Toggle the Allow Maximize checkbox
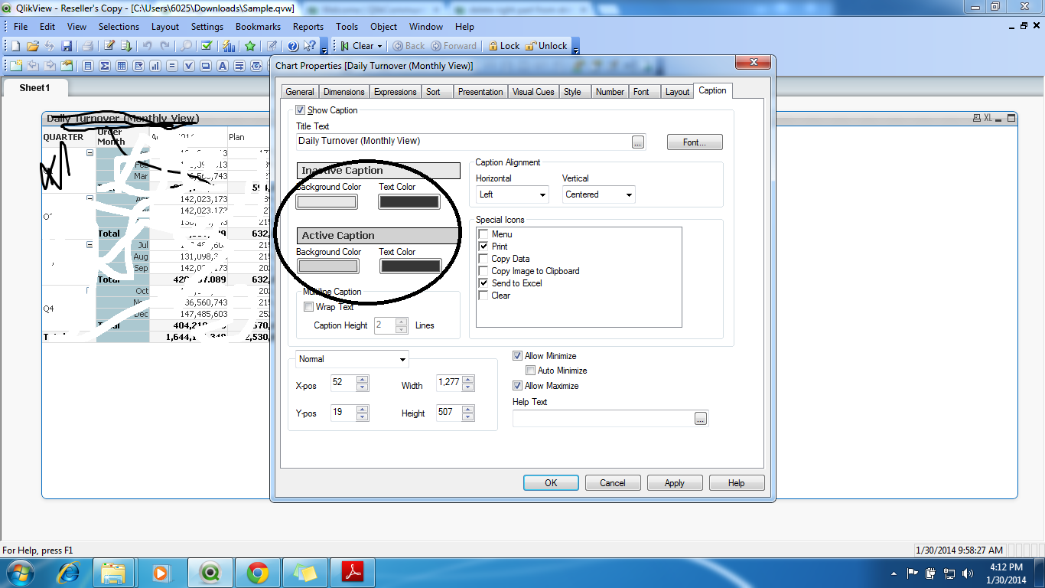This screenshot has width=1045, height=588. pyautogui.click(x=518, y=386)
